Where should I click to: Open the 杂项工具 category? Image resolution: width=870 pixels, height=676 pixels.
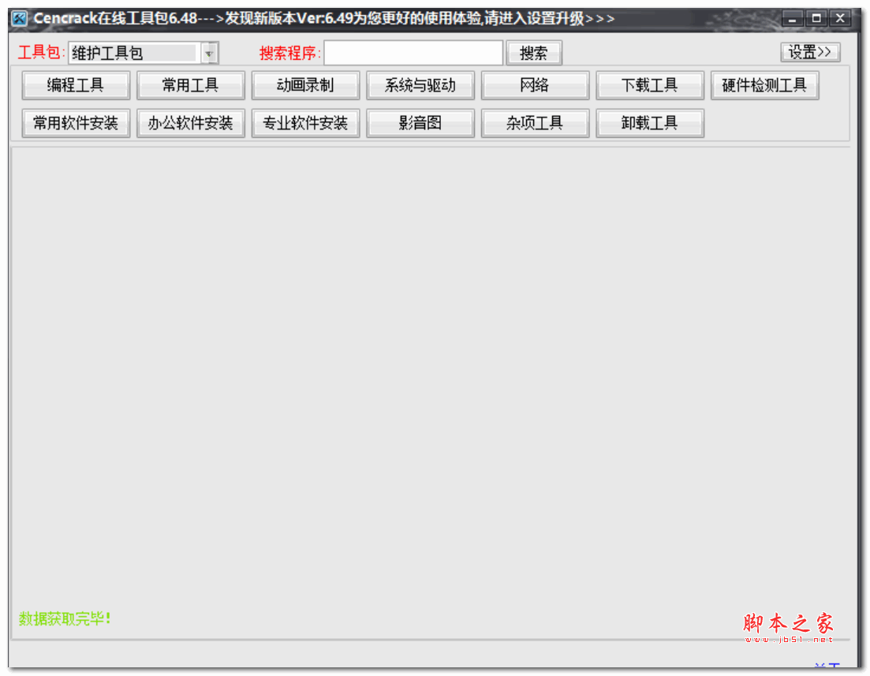tap(535, 122)
